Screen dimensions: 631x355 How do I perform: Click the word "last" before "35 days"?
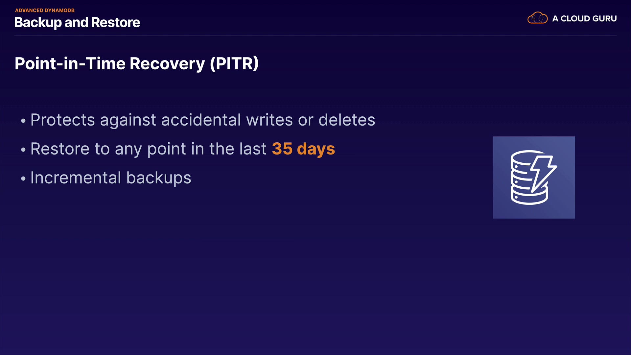click(253, 149)
